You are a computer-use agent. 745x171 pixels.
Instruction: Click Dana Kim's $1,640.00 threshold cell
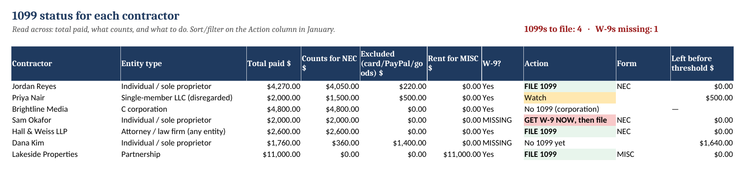pos(702,143)
